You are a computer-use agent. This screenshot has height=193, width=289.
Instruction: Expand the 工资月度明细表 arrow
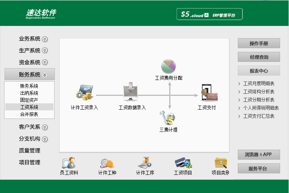coord(239,84)
